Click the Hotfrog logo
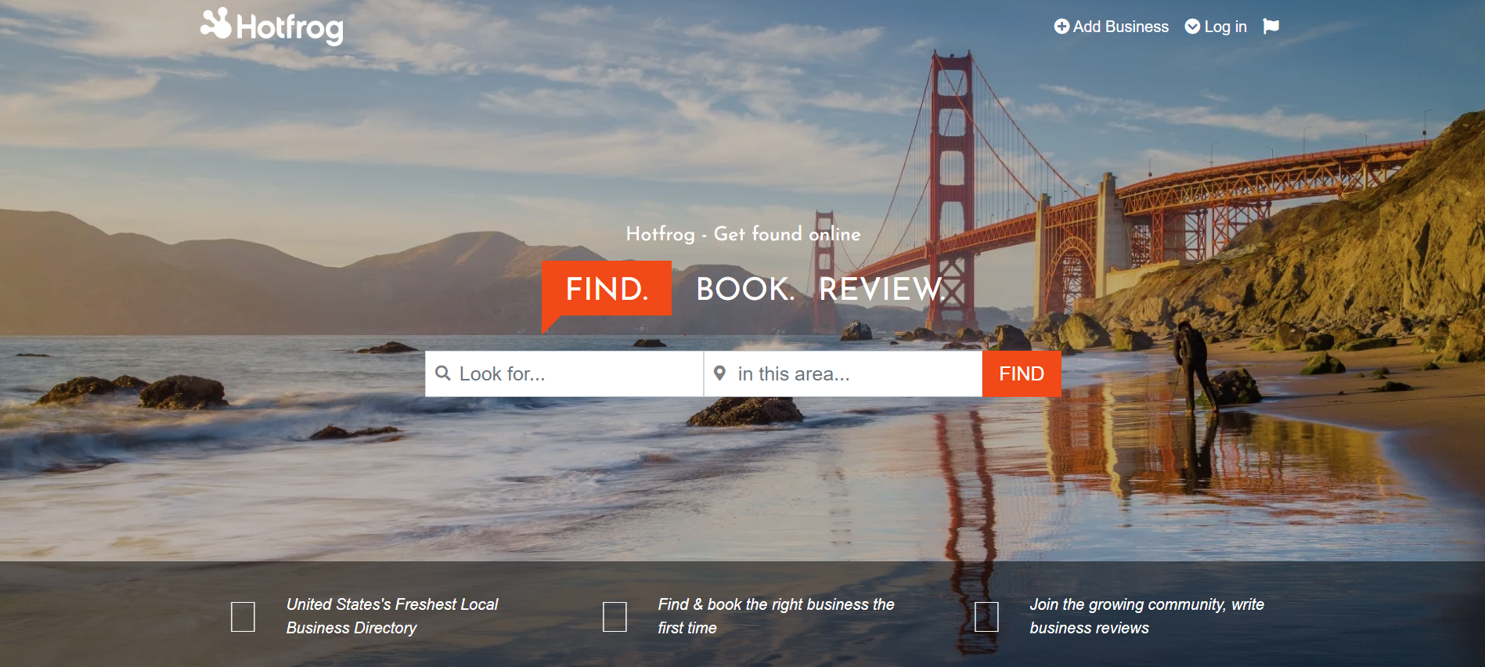Image resolution: width=1485 pixels, height=667 pixels. pos(272,26)
